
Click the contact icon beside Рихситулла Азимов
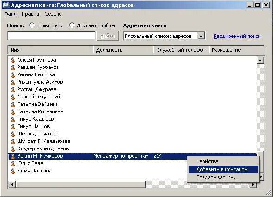click(13, 82)
